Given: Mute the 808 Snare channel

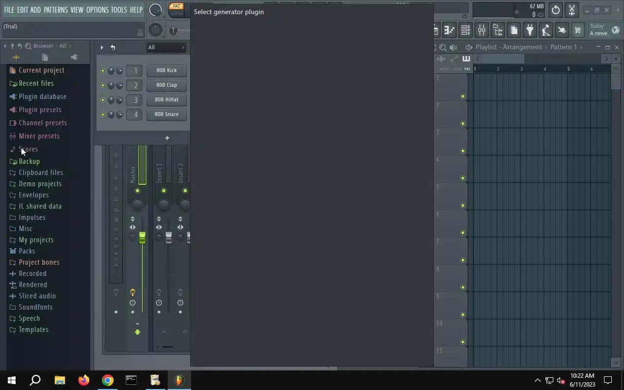Looking at the screenshot, I should [x=103, y=115].
